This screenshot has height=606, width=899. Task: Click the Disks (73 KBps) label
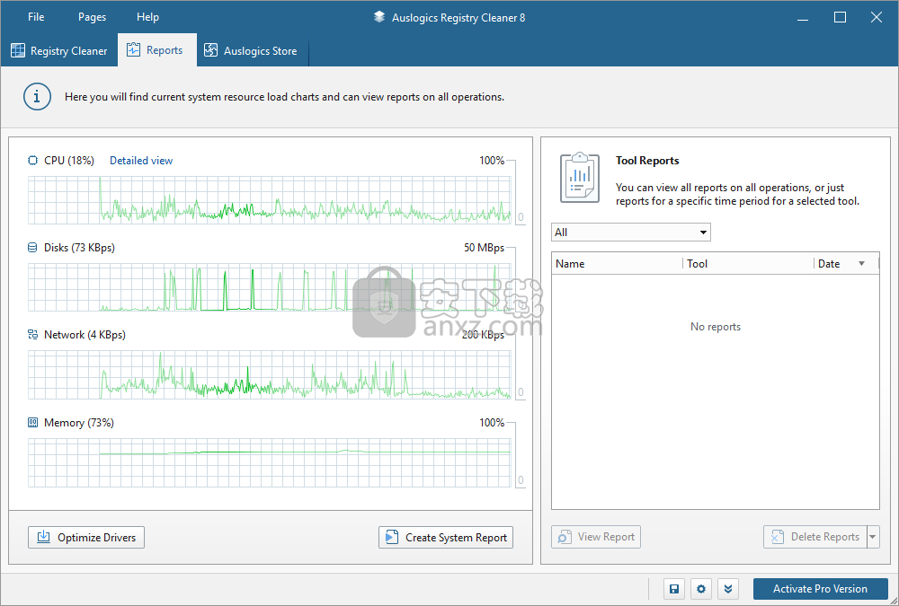(x=79, y=248)
